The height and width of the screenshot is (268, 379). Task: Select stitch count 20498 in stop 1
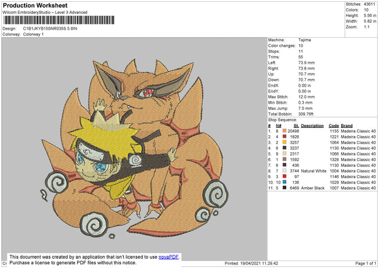click(x=293, y=131)
